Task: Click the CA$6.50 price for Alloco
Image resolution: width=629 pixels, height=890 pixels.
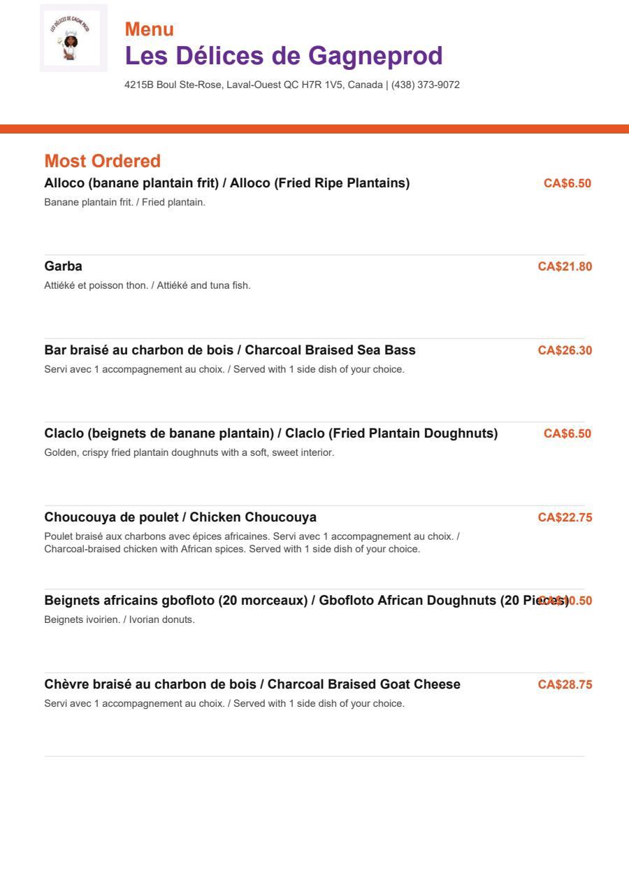Action: [567, 183]
